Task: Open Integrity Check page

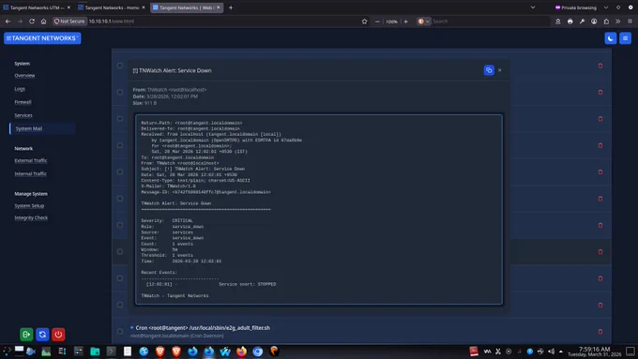Action: (31, 217)
